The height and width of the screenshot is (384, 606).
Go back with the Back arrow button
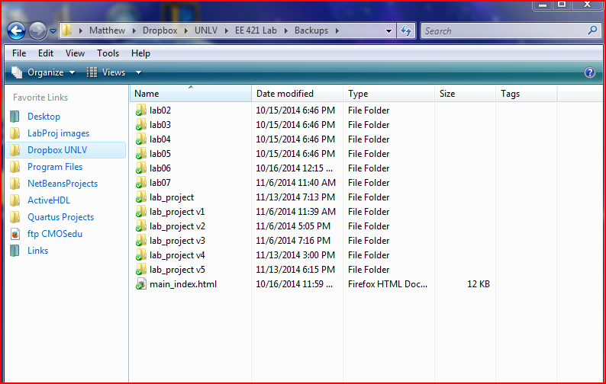(x=17, y=31)
